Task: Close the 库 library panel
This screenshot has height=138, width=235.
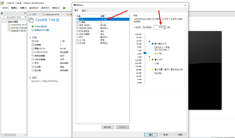Action: pos(25,13)
